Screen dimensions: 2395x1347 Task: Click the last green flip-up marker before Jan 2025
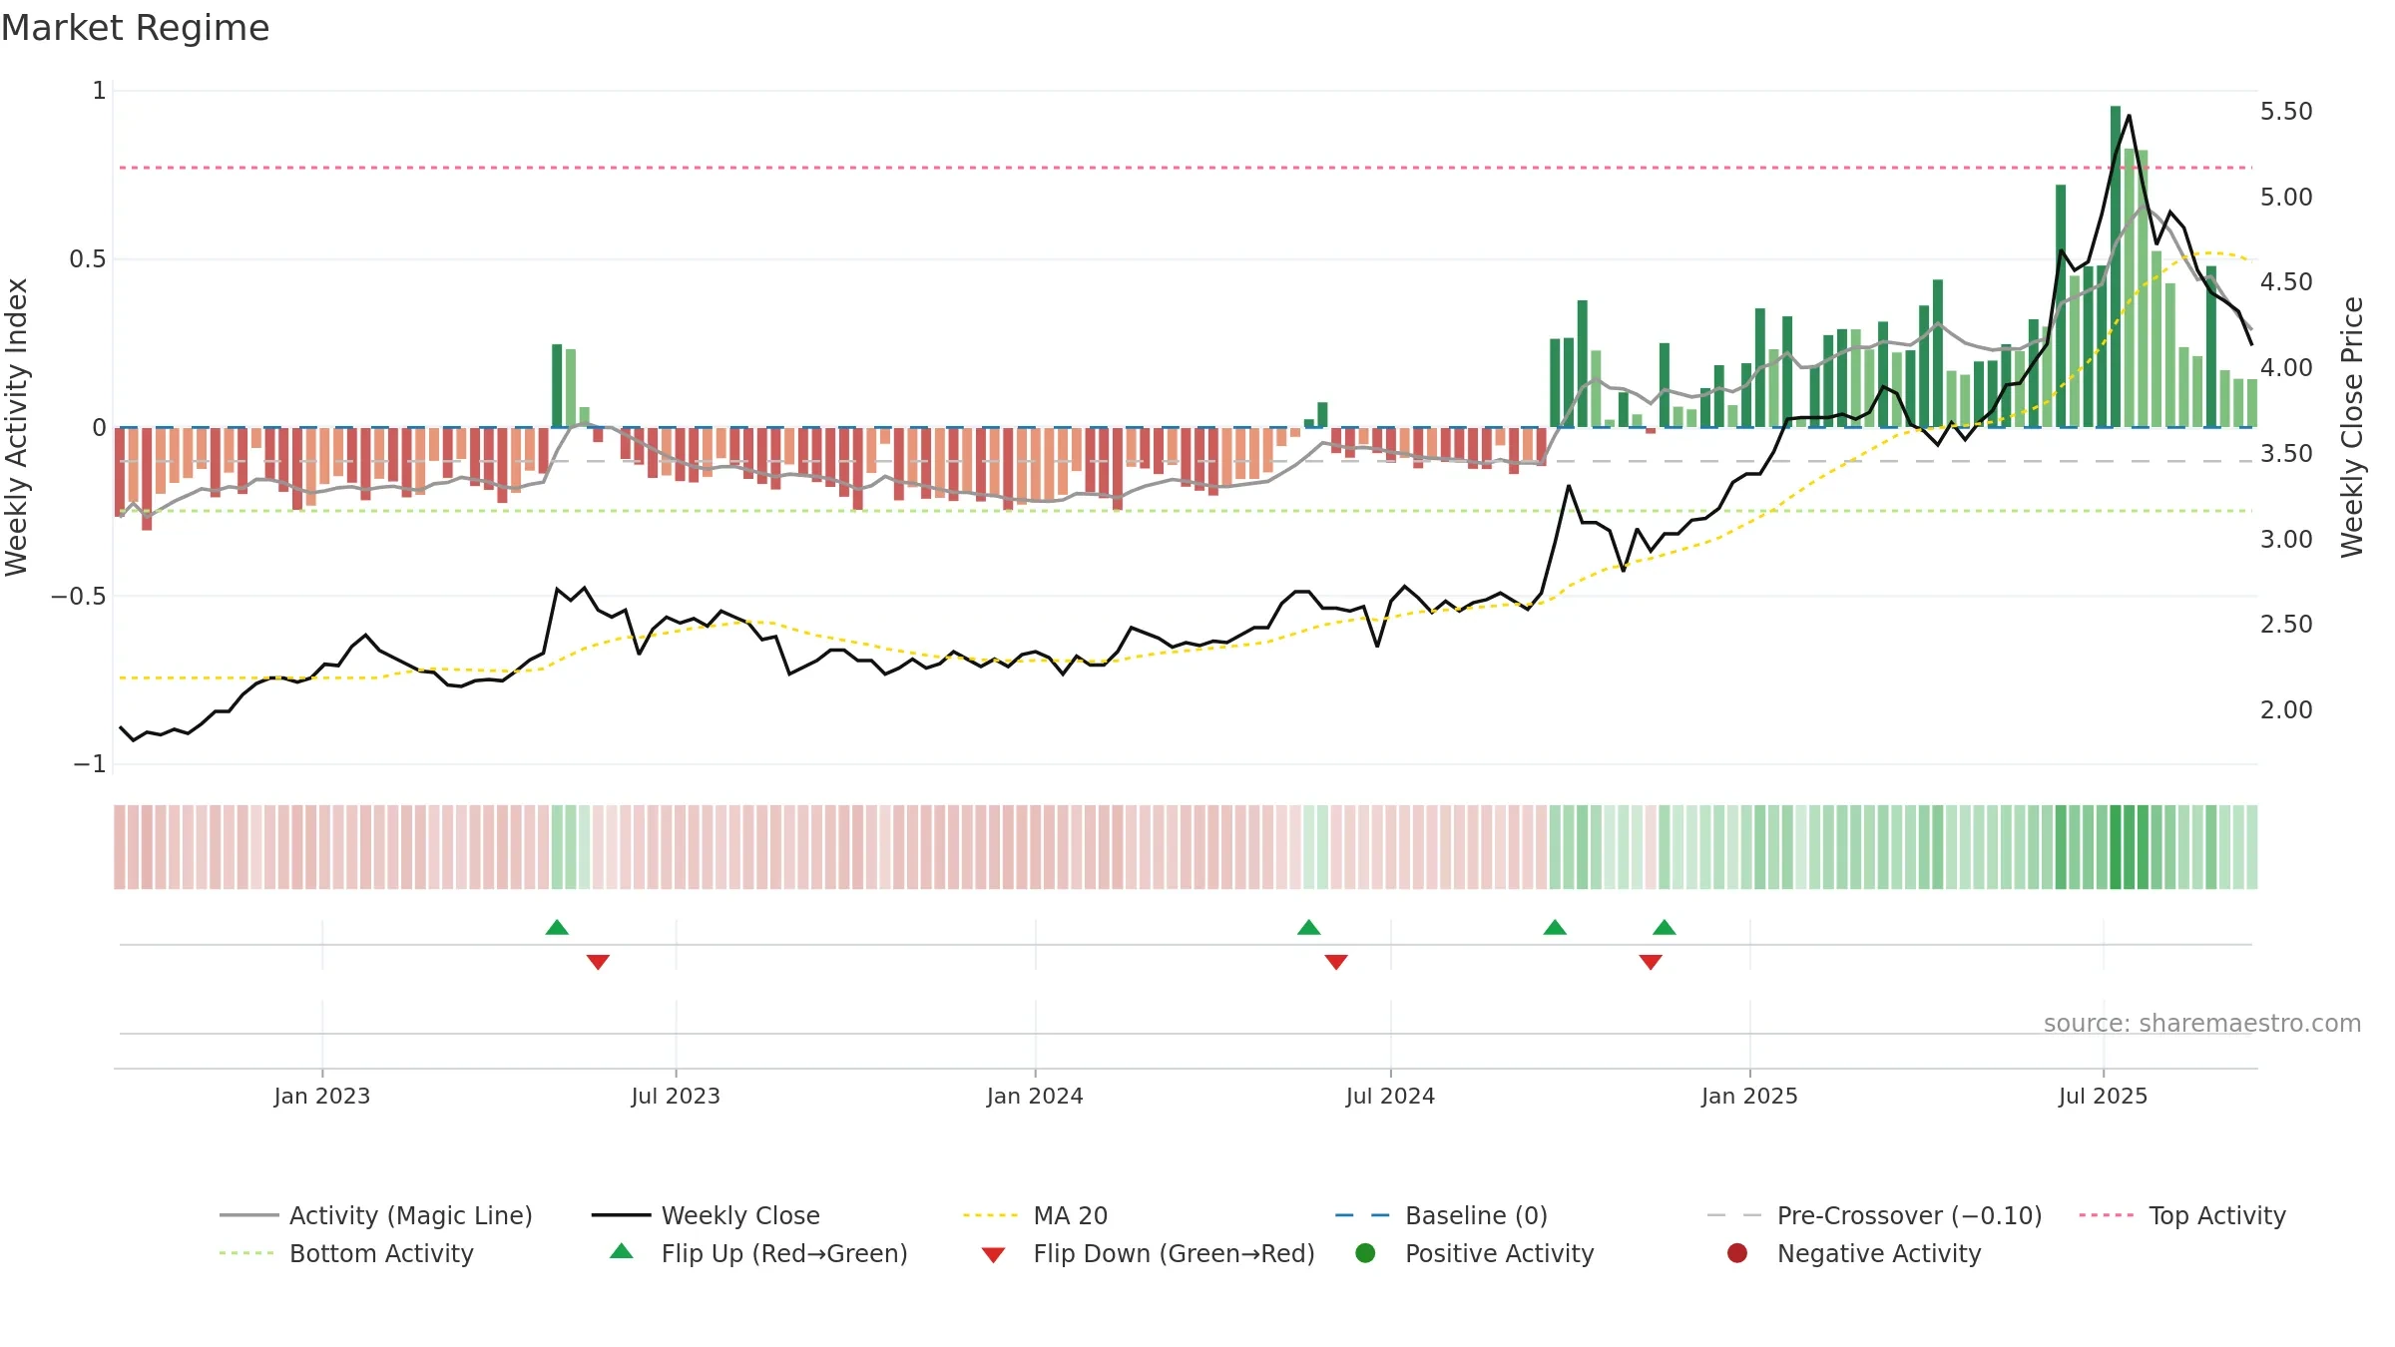(1664, 928)
